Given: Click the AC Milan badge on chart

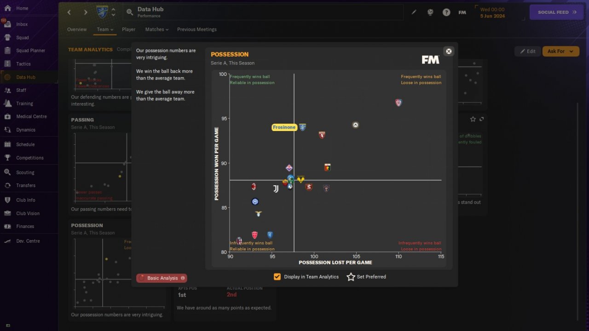Looking at the screenshot, I should [x=254, y=187].
